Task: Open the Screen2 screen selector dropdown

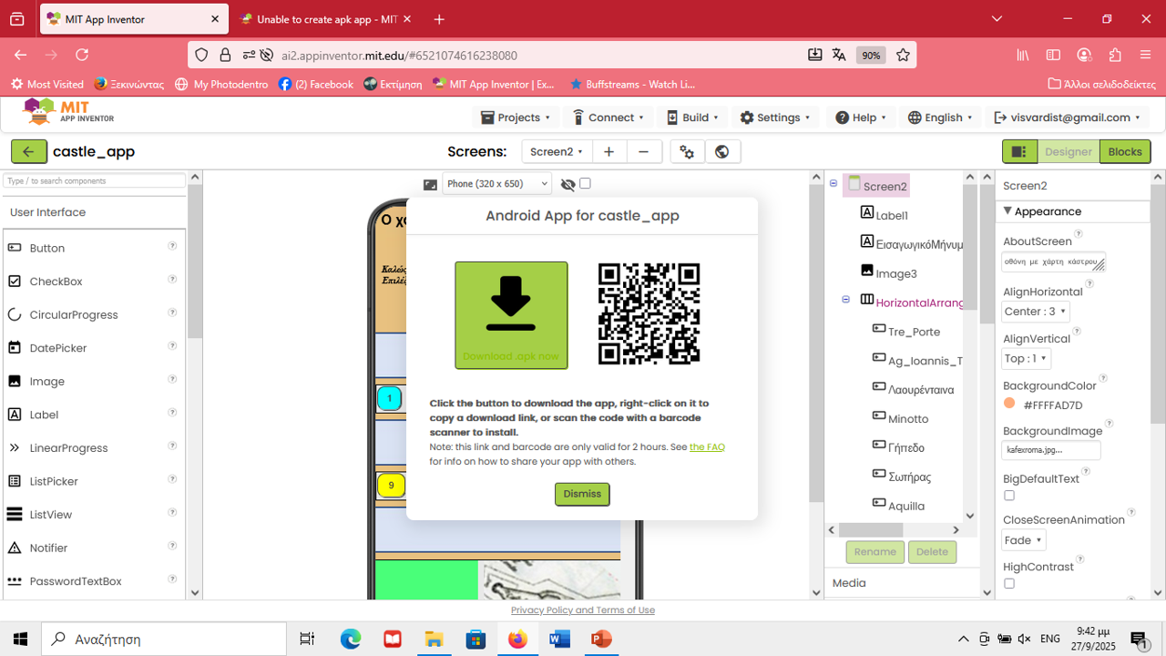Action: point(557,152)
